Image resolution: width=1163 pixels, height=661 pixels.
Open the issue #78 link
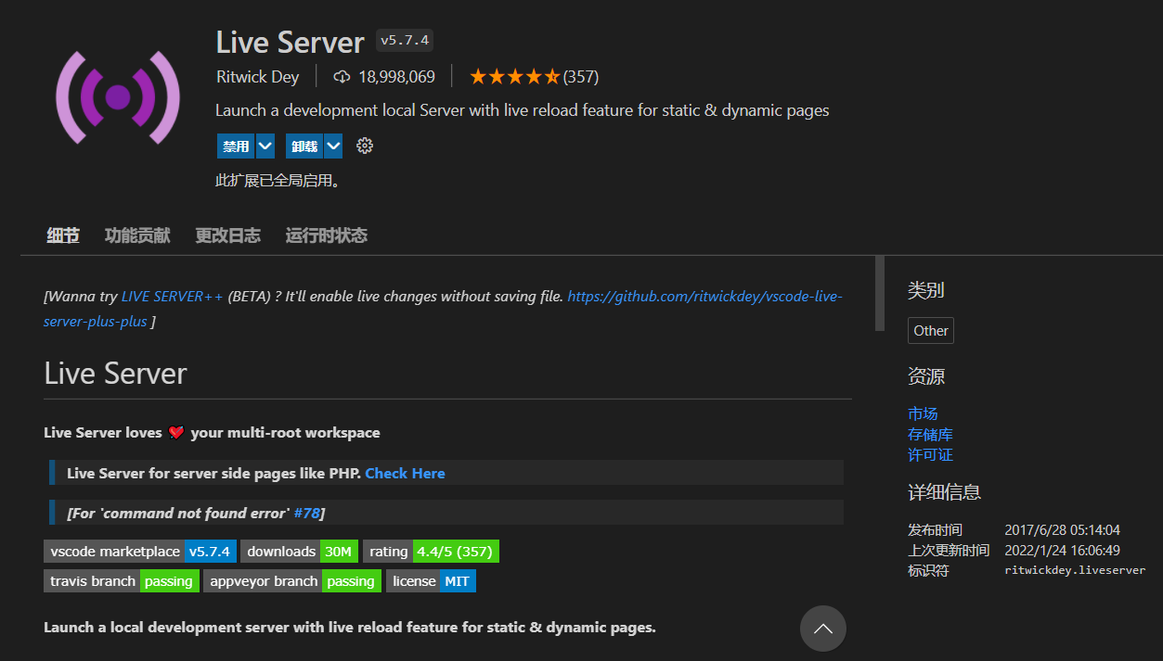pyautogui.click(x=306, y=513)
